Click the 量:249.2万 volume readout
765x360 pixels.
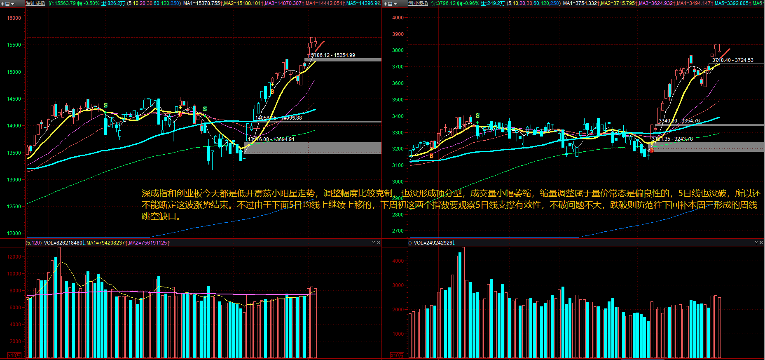493,3
